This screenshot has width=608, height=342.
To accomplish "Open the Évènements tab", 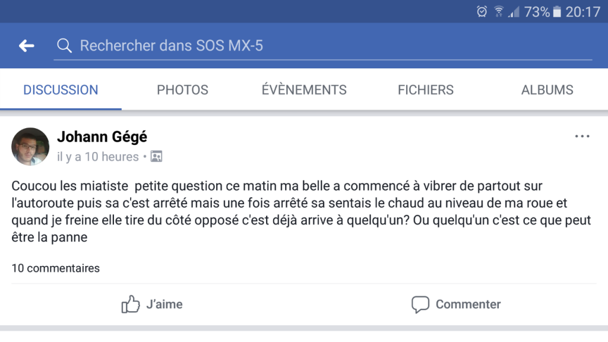I will 304,90.
